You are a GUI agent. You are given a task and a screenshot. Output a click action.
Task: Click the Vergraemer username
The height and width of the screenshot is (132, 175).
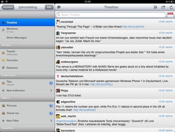pyautogui.click(x=68, y=33)
